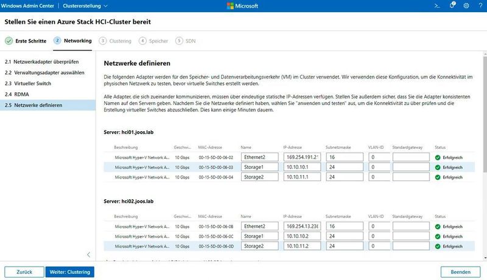Edit hci01 Storage2 name field

click(260, 177)
